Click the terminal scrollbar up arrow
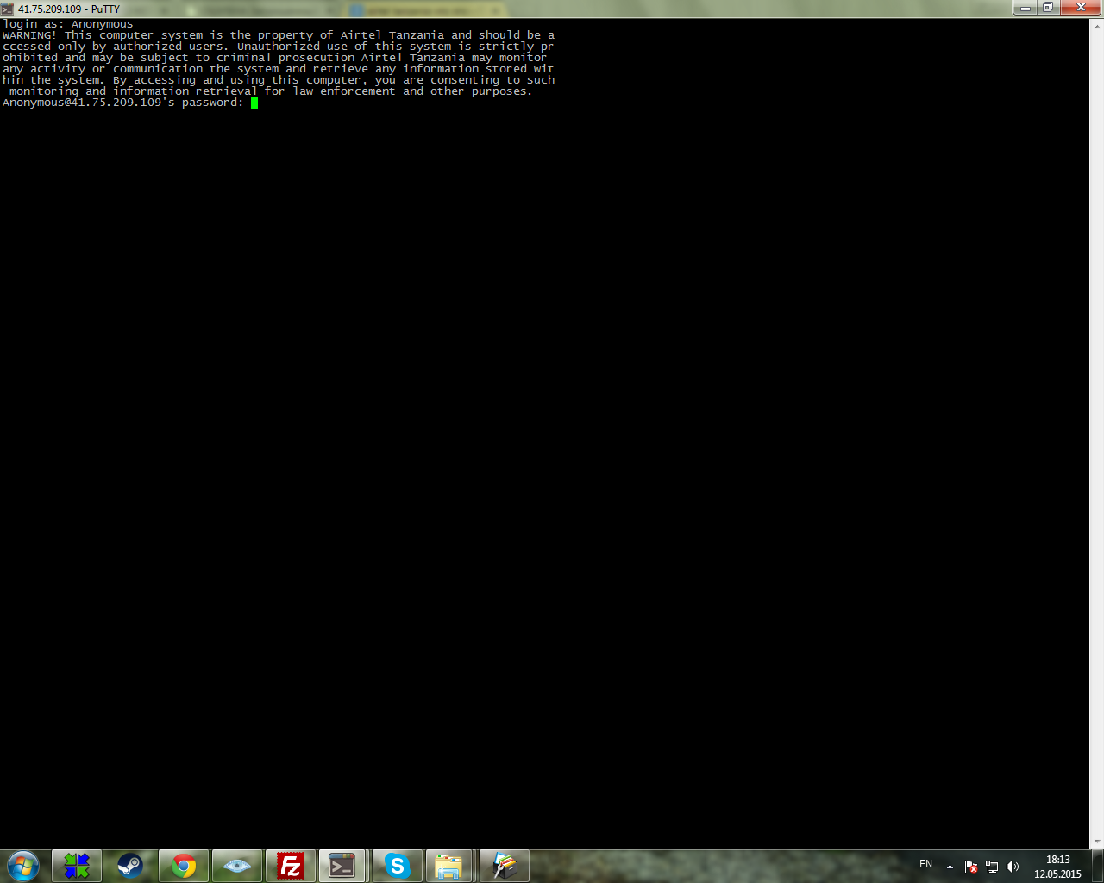This screenshot has width=1104, height=883. pos(1097,26)
